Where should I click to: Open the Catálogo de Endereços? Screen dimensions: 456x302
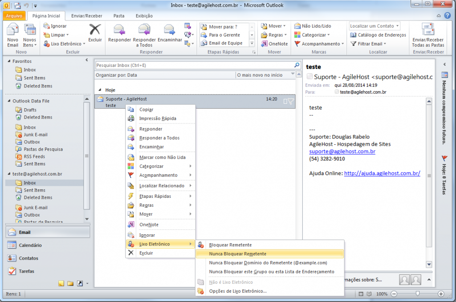pos(378,35)
